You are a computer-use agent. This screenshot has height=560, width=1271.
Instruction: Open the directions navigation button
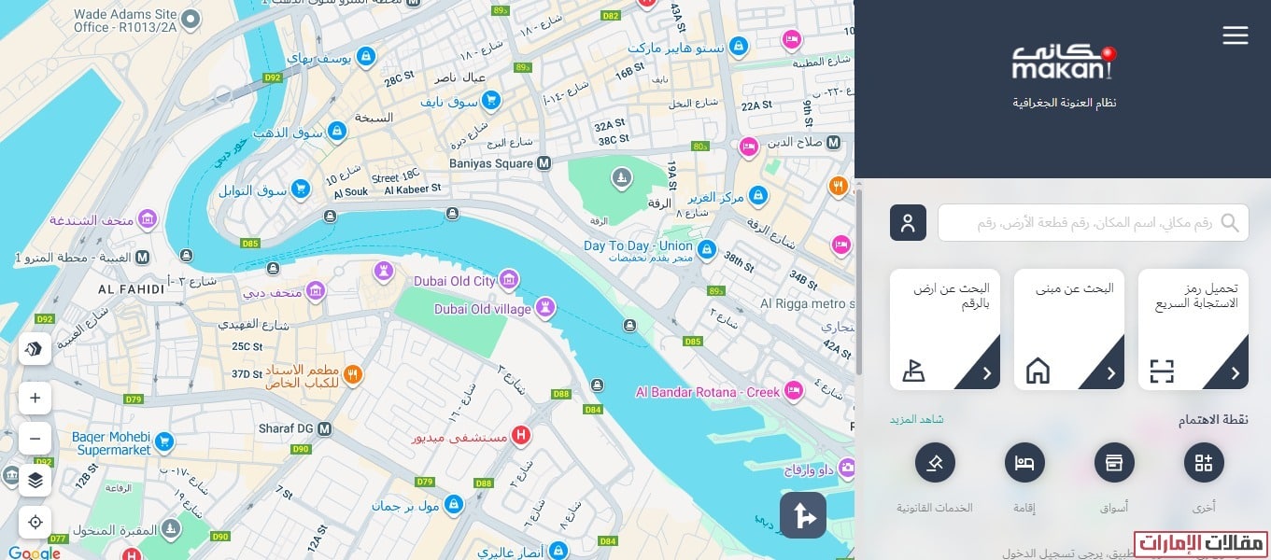803,515
